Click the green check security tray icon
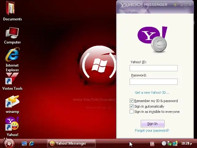This screenshot has height=148, width=197. pos(170,143)
